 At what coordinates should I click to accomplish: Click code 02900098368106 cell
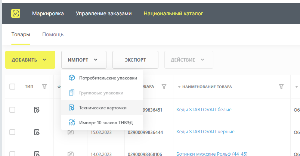145,154
